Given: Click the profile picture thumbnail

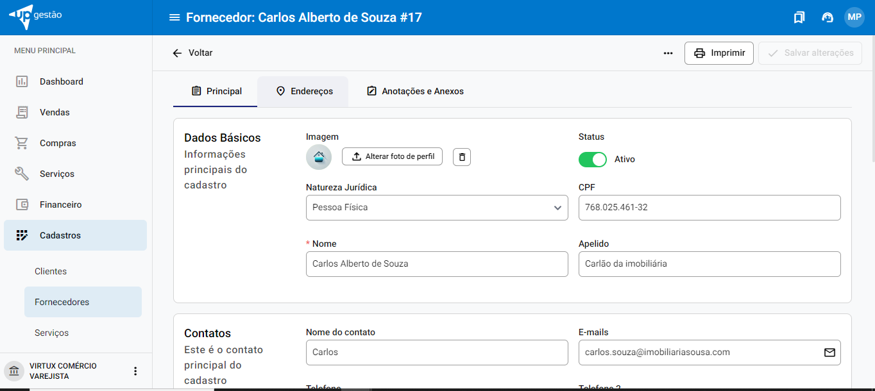Looking at the screenshot, I should [319, 157].
